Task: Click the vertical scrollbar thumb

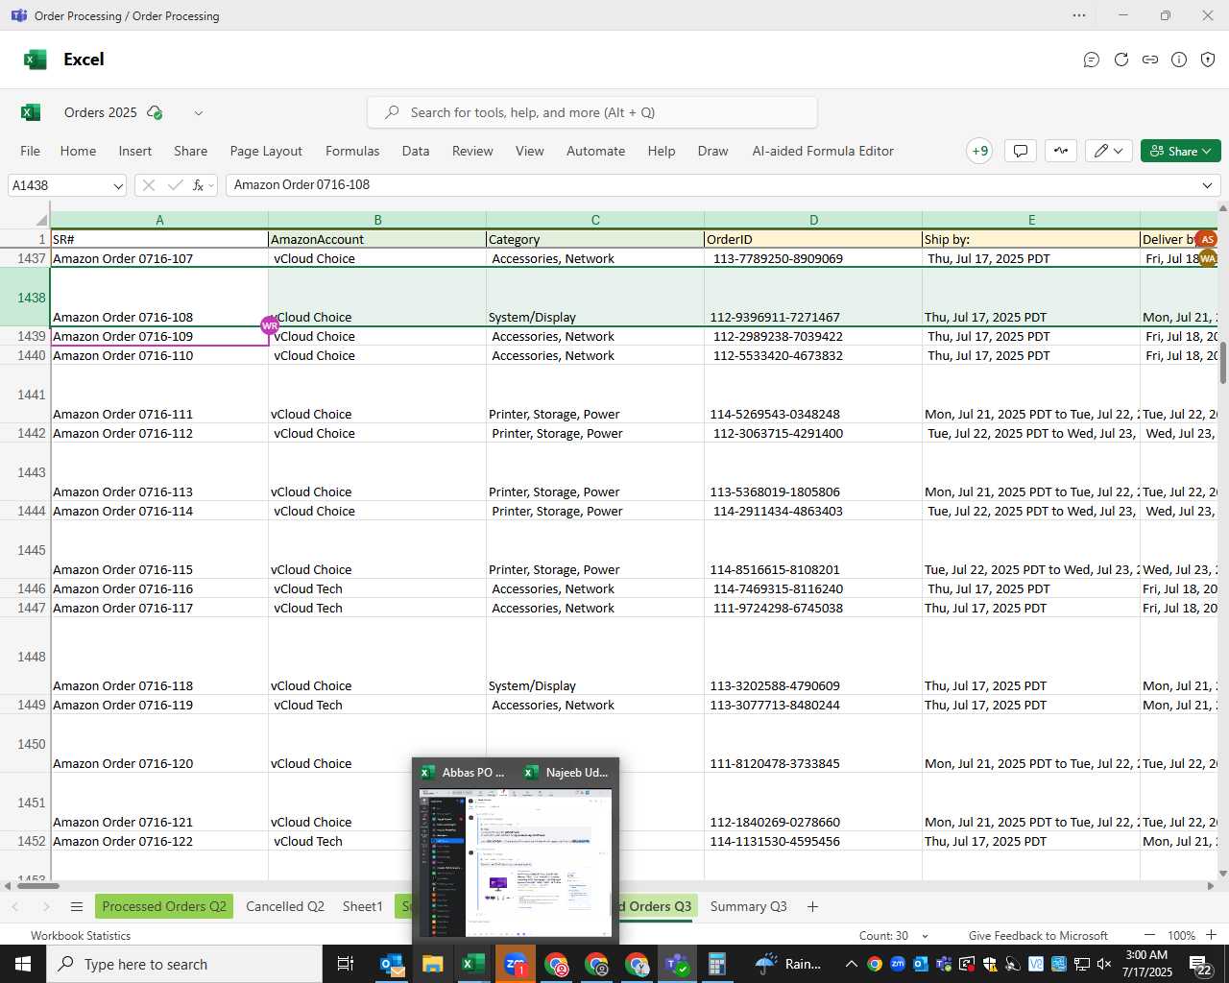Action: 1223,362
